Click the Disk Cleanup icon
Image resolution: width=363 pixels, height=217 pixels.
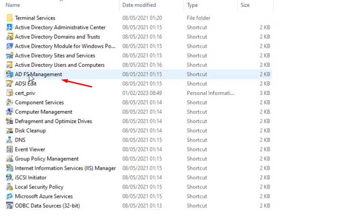click(9, 131)
